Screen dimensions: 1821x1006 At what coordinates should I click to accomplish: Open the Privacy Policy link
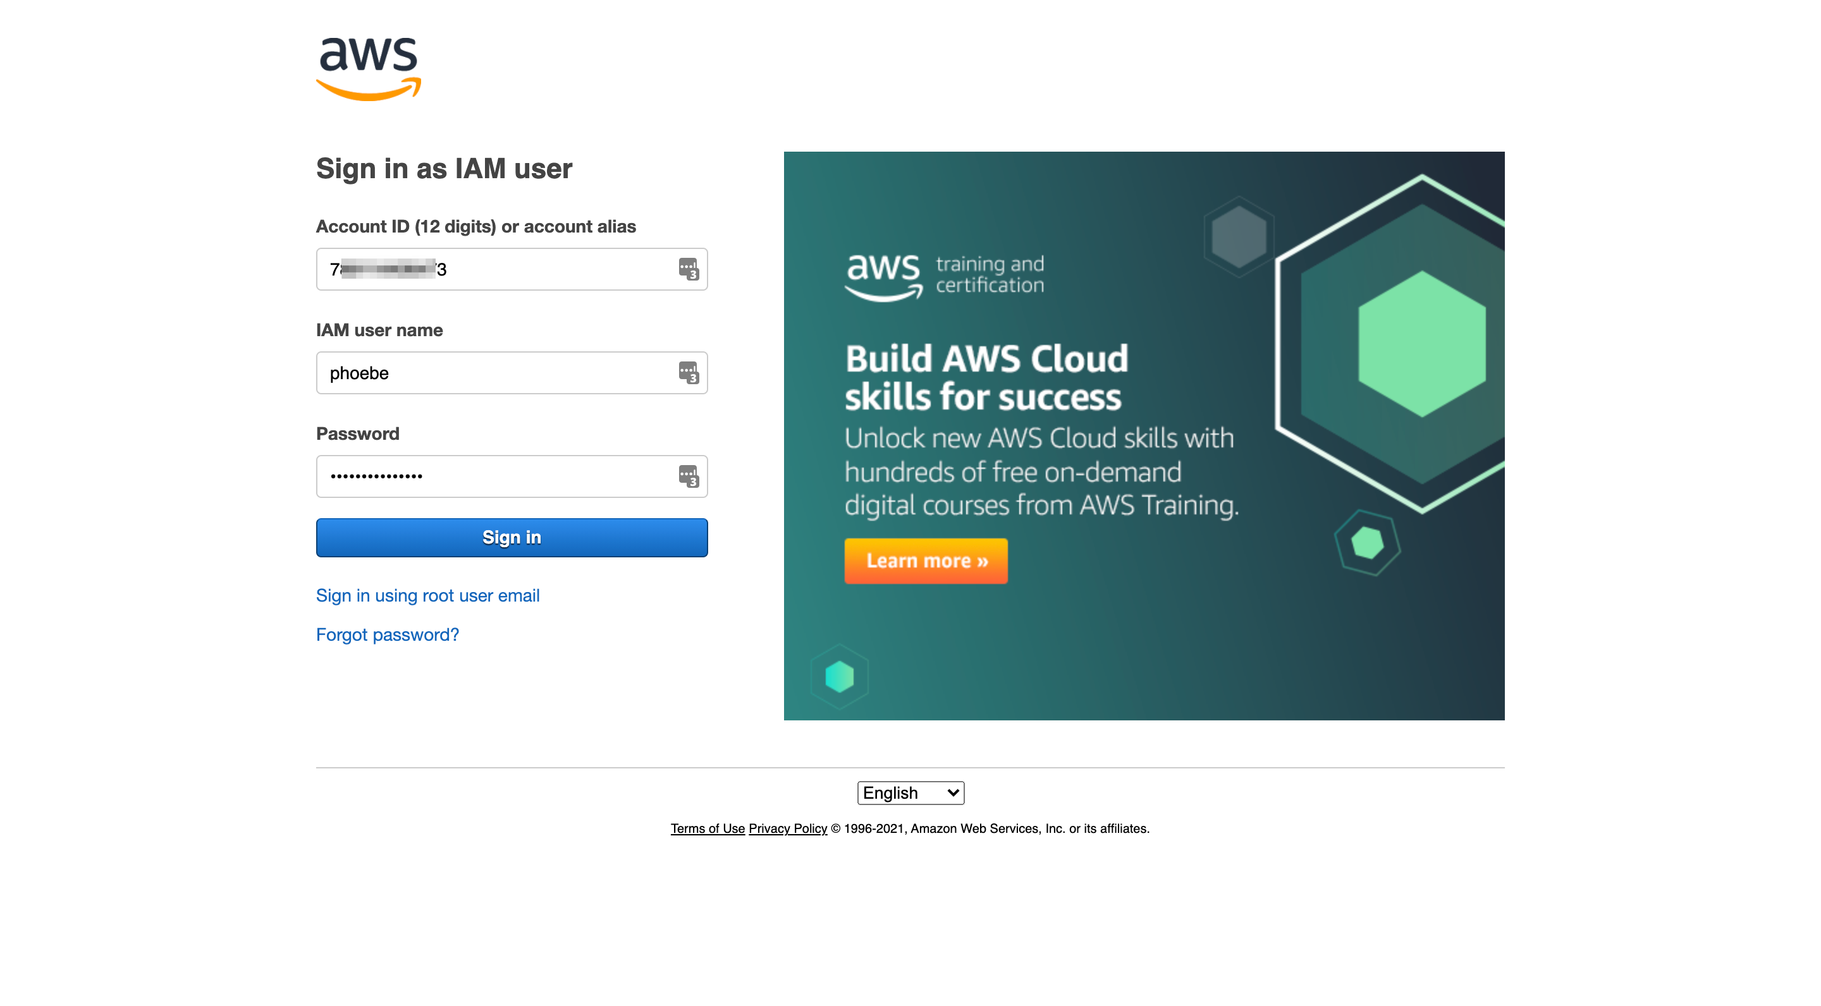787,828
